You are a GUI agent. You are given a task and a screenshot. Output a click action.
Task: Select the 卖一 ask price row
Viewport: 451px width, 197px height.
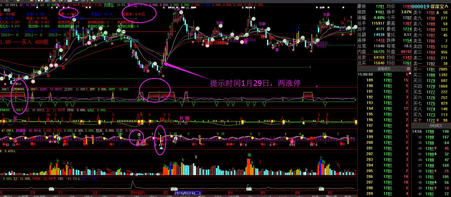[431, 64]
